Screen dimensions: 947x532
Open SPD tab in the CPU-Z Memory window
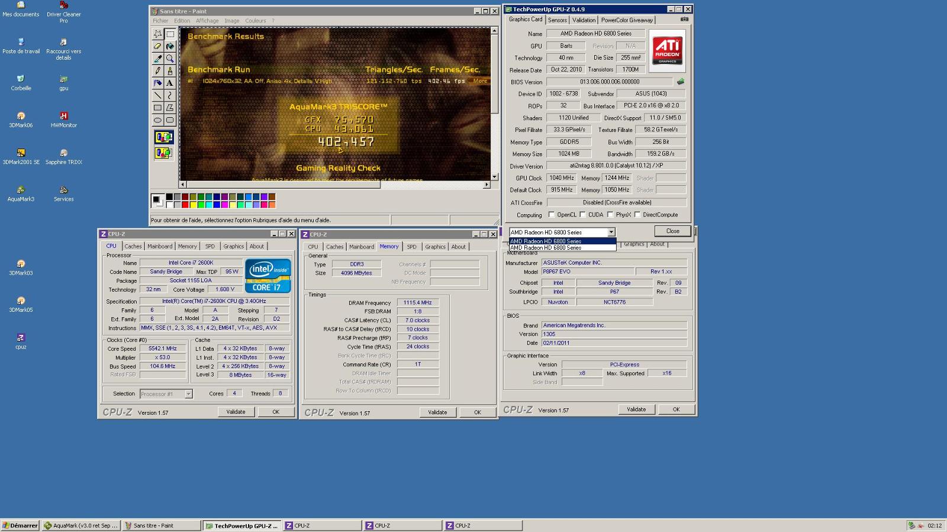click(x=412, y=247)
